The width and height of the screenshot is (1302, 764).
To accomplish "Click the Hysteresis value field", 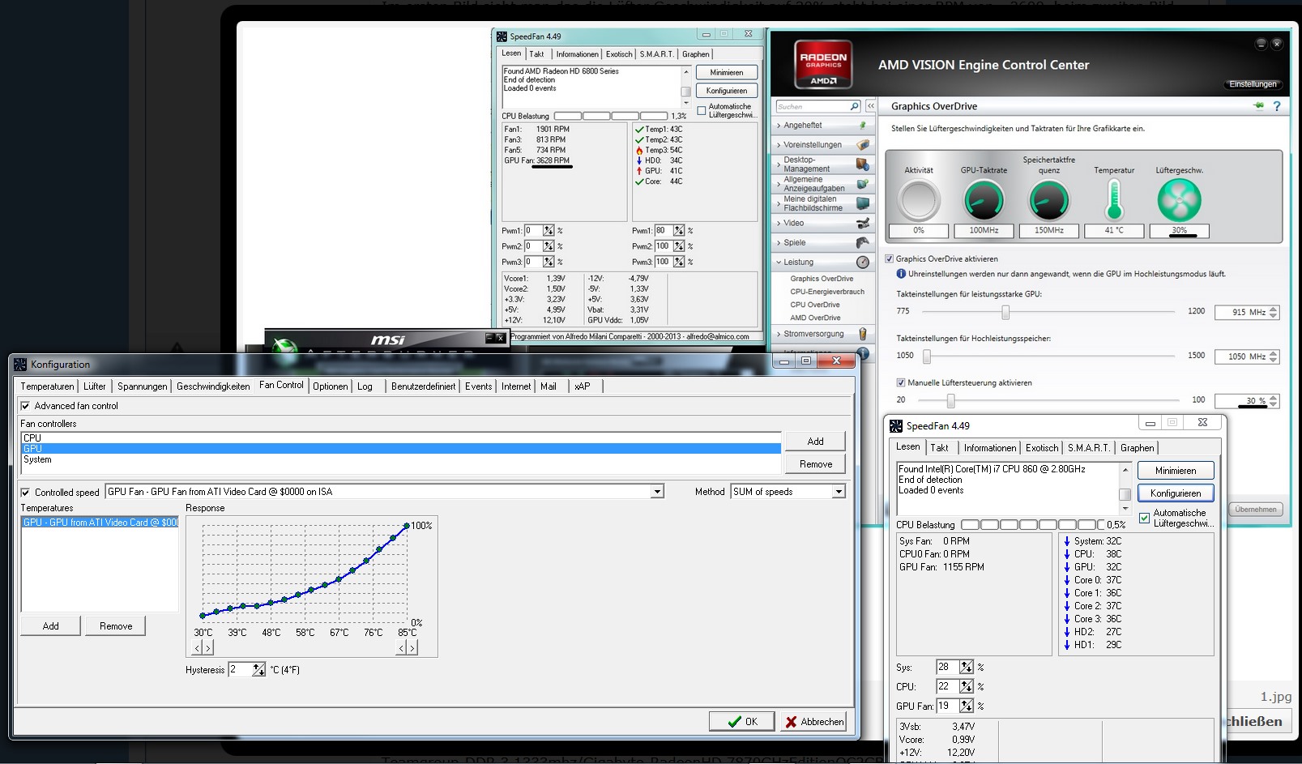I will [240, 669].
